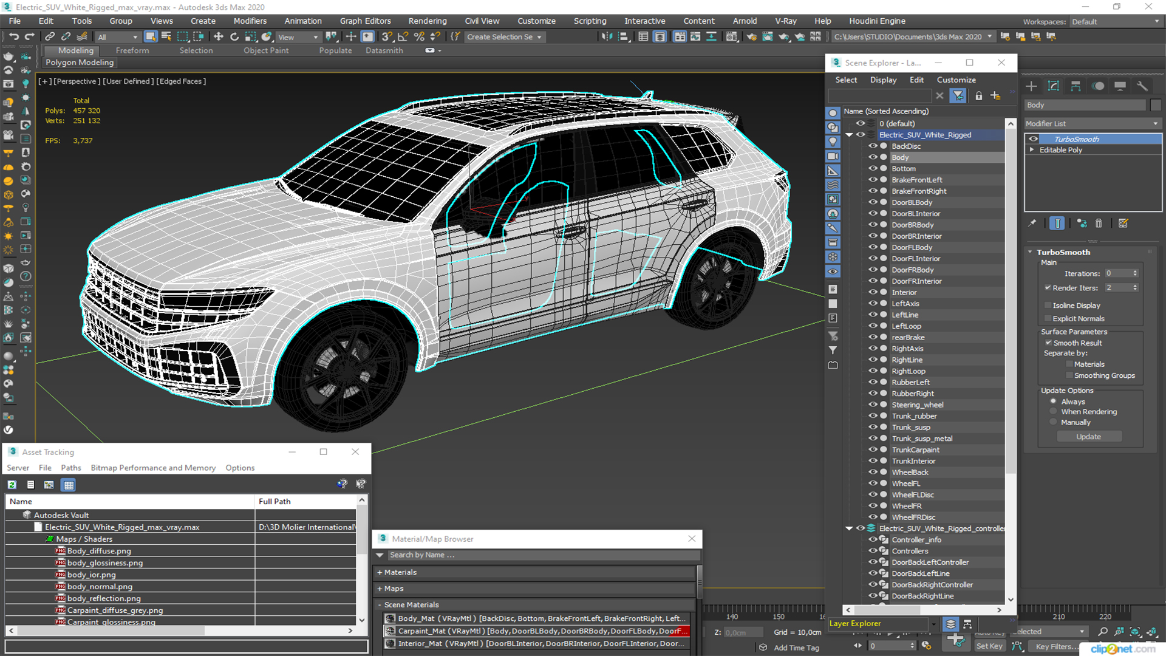Collapse the Electric_SUV_White_Rigged layer
Viewport: 1166px width, 656px height.
pos(849,135)
